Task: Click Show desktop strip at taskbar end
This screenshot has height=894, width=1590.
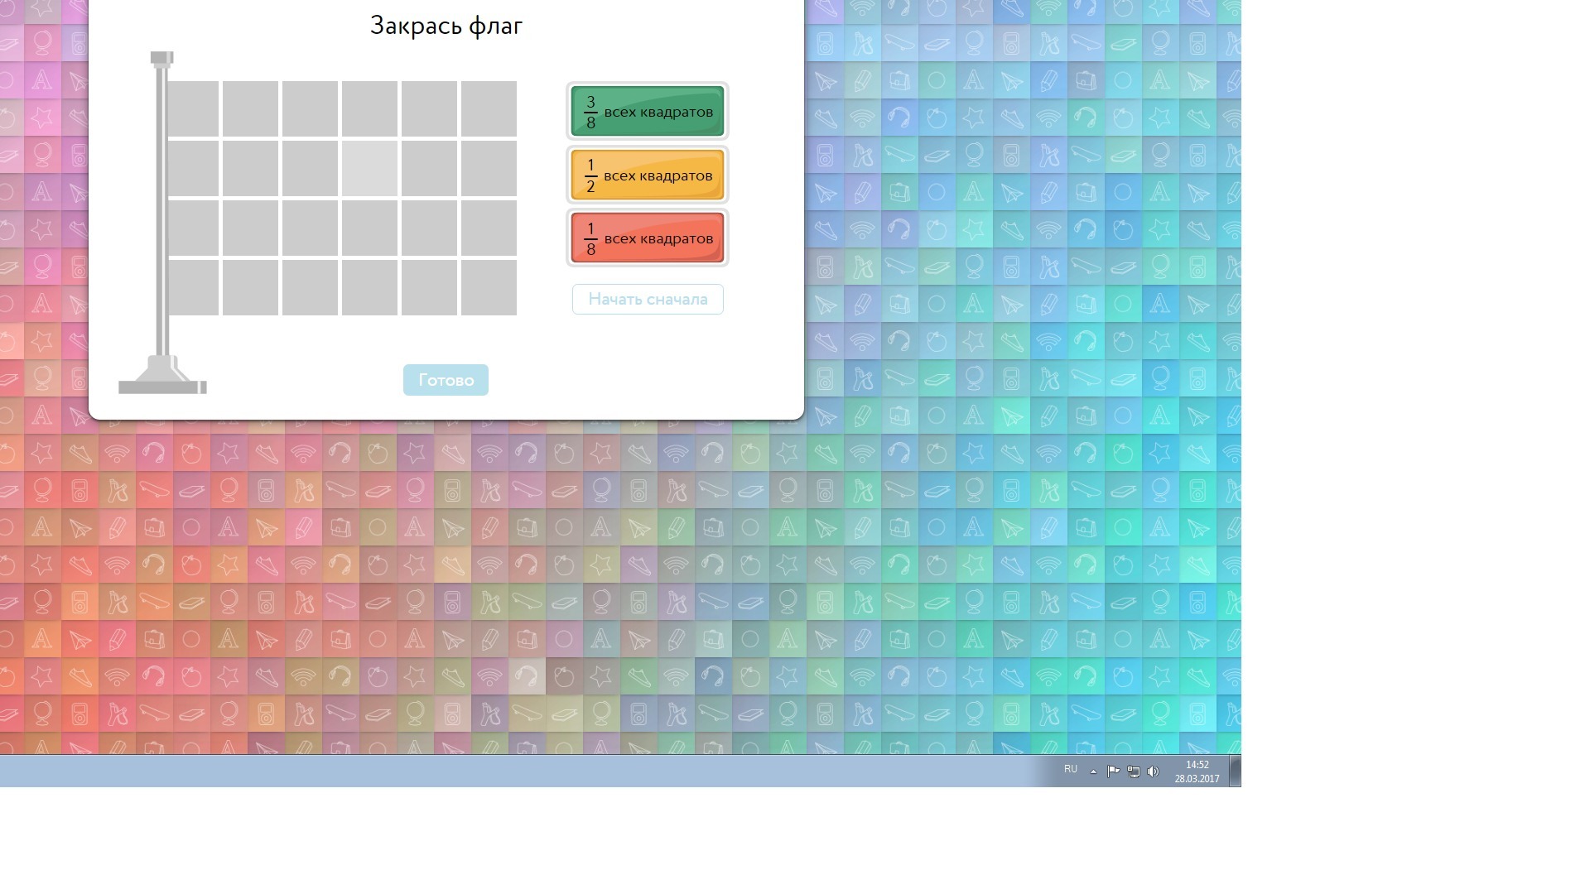Action: [x=1235, y=771]
